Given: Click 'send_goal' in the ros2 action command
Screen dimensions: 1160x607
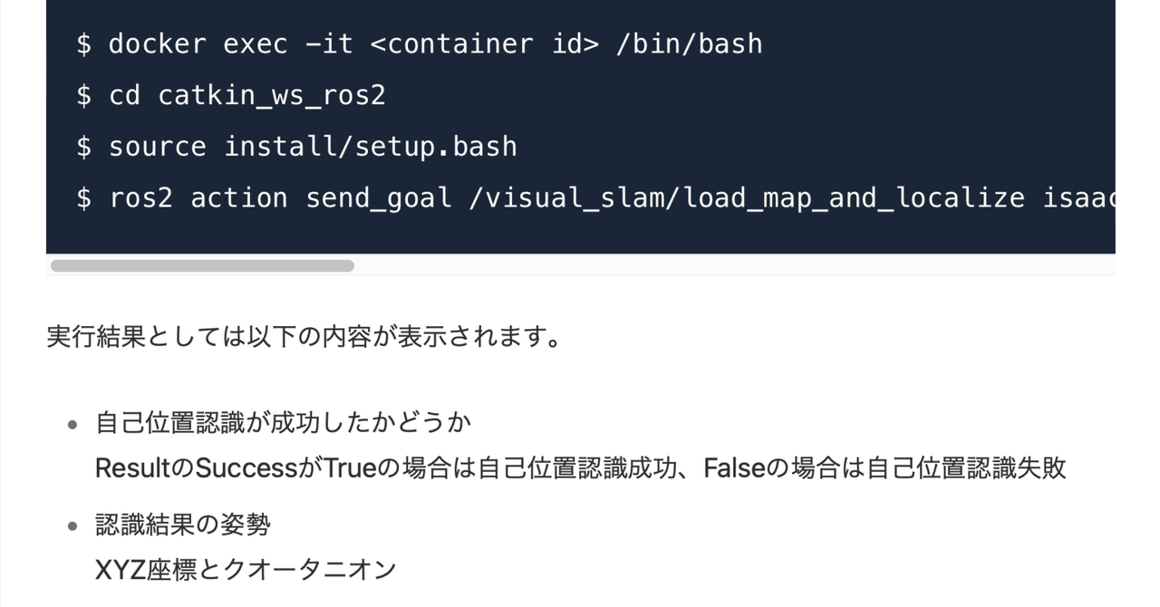Looking at the screenshot, I should 379,198.
